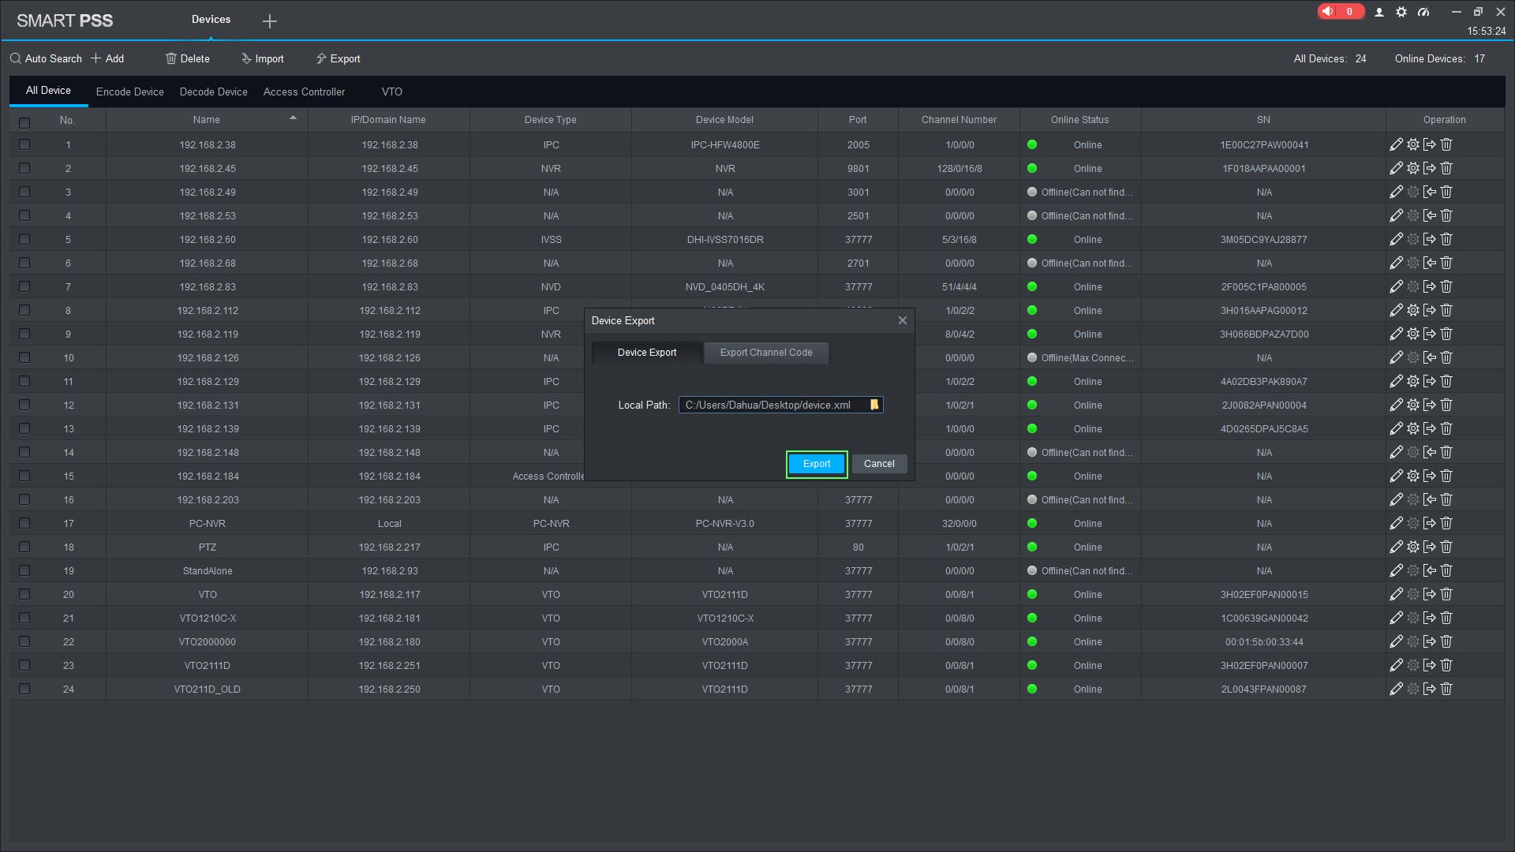Open the system status gauge icon
Screen dimensions: 1515x852
1423,13
